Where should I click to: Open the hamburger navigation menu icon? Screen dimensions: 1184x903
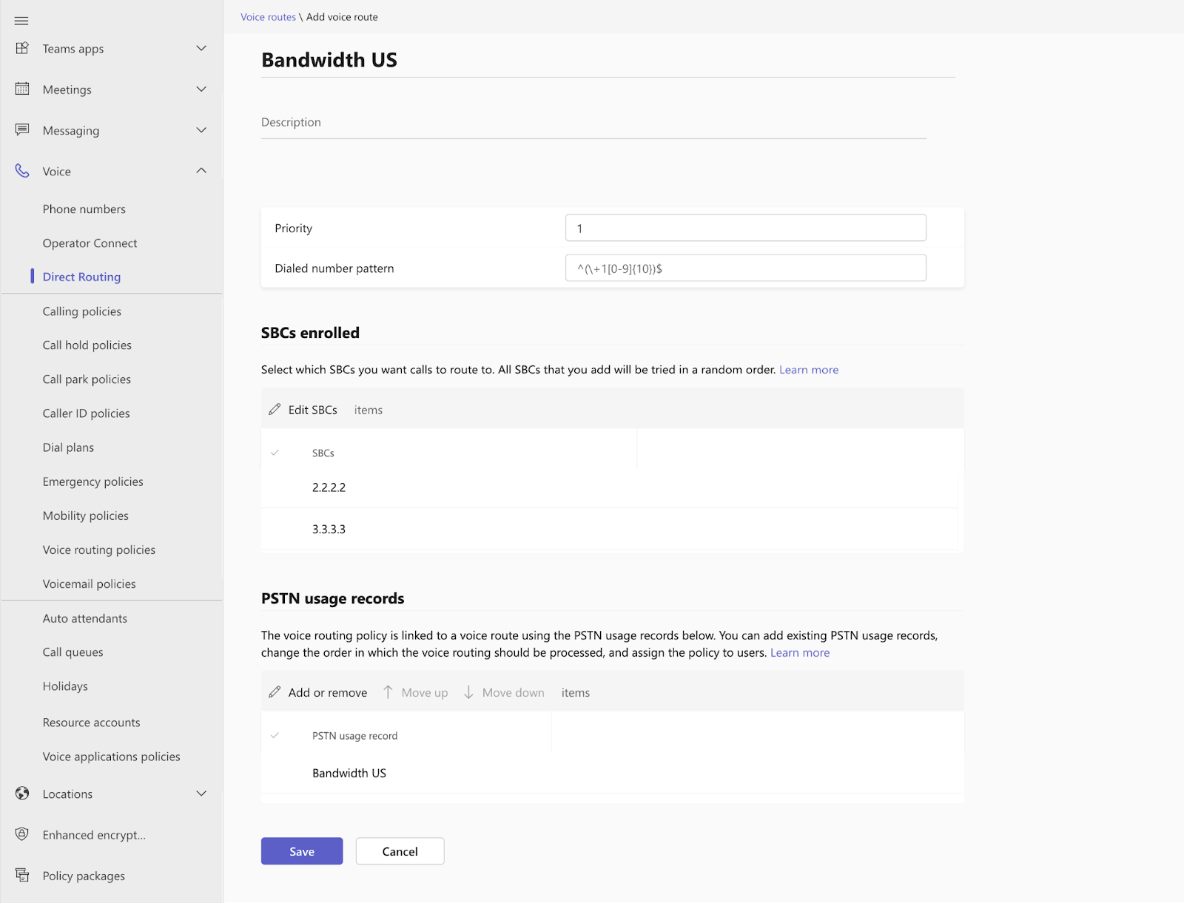point(21,21)
